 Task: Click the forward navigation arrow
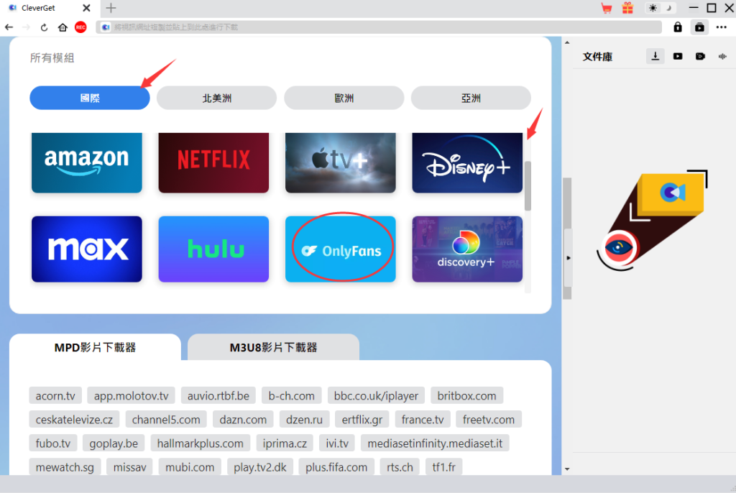[x=27, y=27]
